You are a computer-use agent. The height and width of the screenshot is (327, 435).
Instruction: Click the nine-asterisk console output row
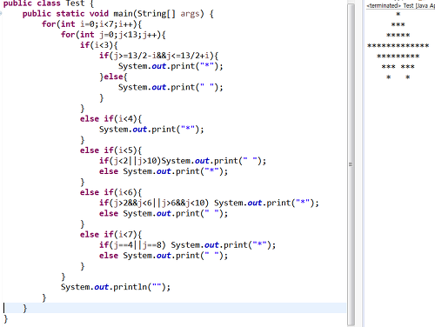click(x=398, y=57)
